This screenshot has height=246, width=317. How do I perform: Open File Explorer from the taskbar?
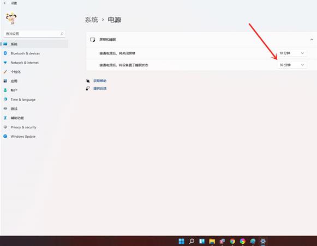pos(212,241)
